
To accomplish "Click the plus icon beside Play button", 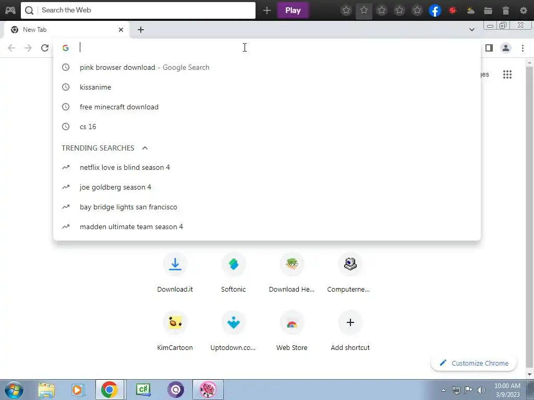I will (x=267, y=10).
